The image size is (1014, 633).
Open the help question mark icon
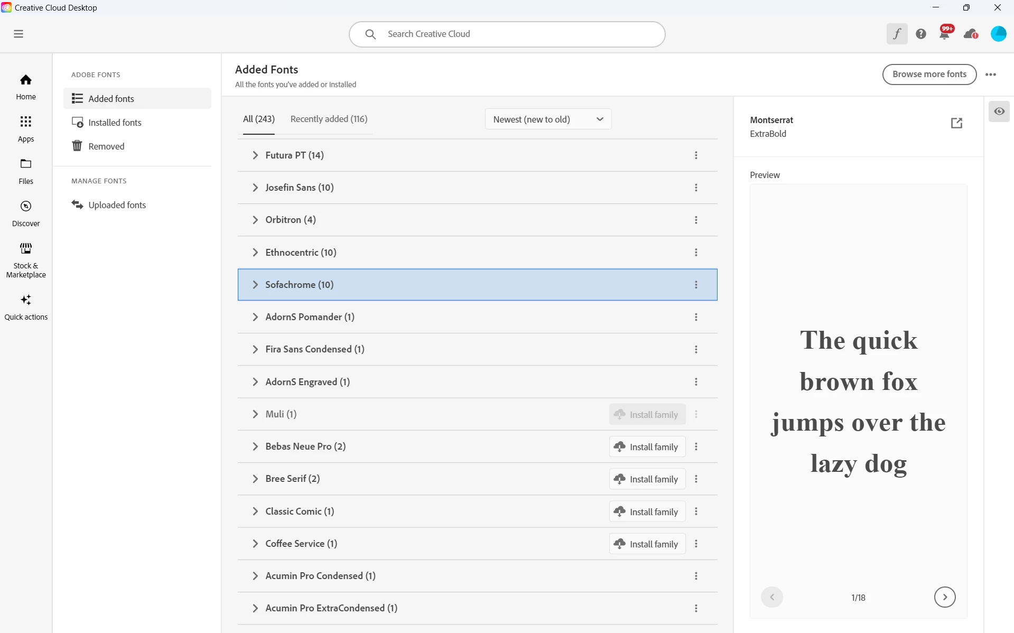click(921, 34)
